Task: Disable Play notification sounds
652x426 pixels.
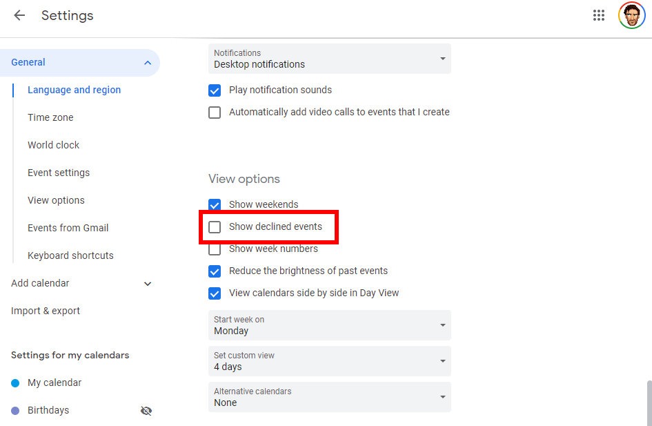Action: 215,90
